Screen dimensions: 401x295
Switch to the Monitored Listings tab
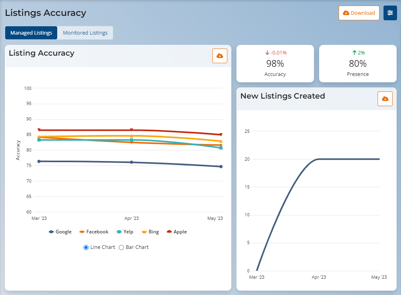85,33
